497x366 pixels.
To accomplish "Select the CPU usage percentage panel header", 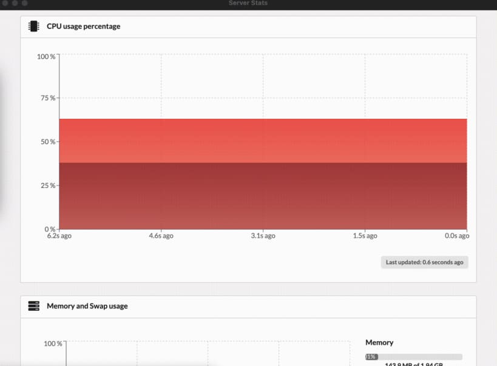I will point(83,26).
